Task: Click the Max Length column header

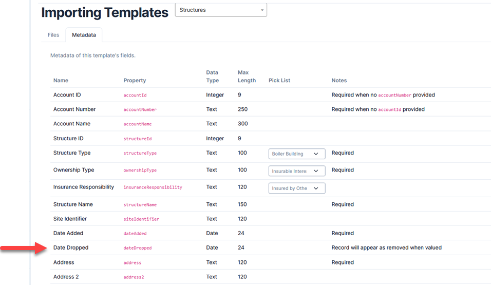Action: (x=247, y=77)
